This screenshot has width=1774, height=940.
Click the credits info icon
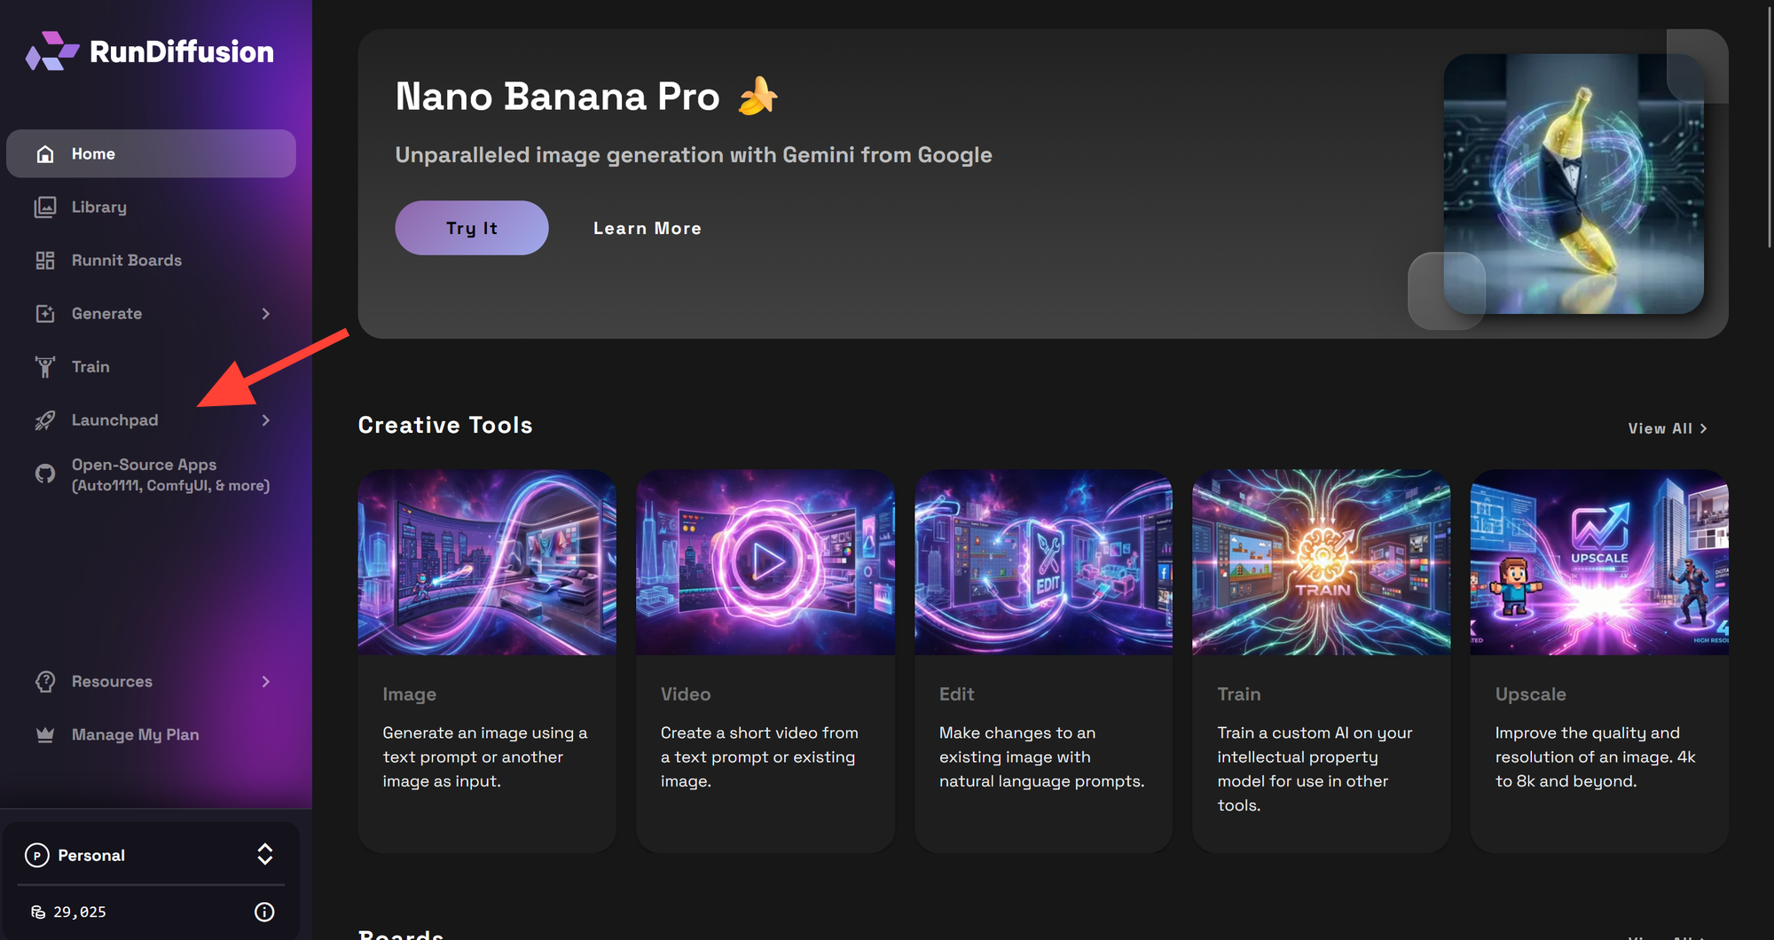263,912
